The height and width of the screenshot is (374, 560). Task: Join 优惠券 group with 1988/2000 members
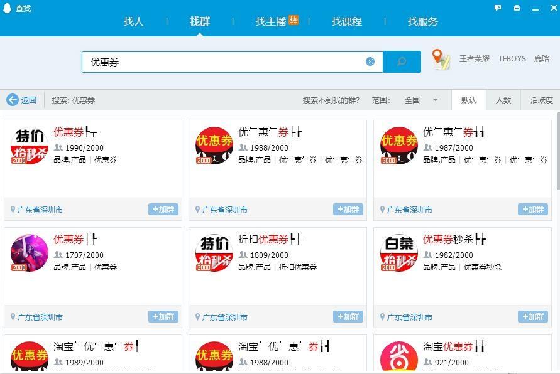pos(348,210)
